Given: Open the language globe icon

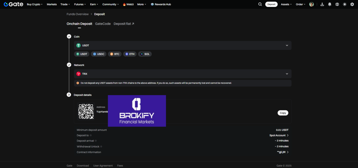Looking at the screenshot, I should (x=337, y=4).
